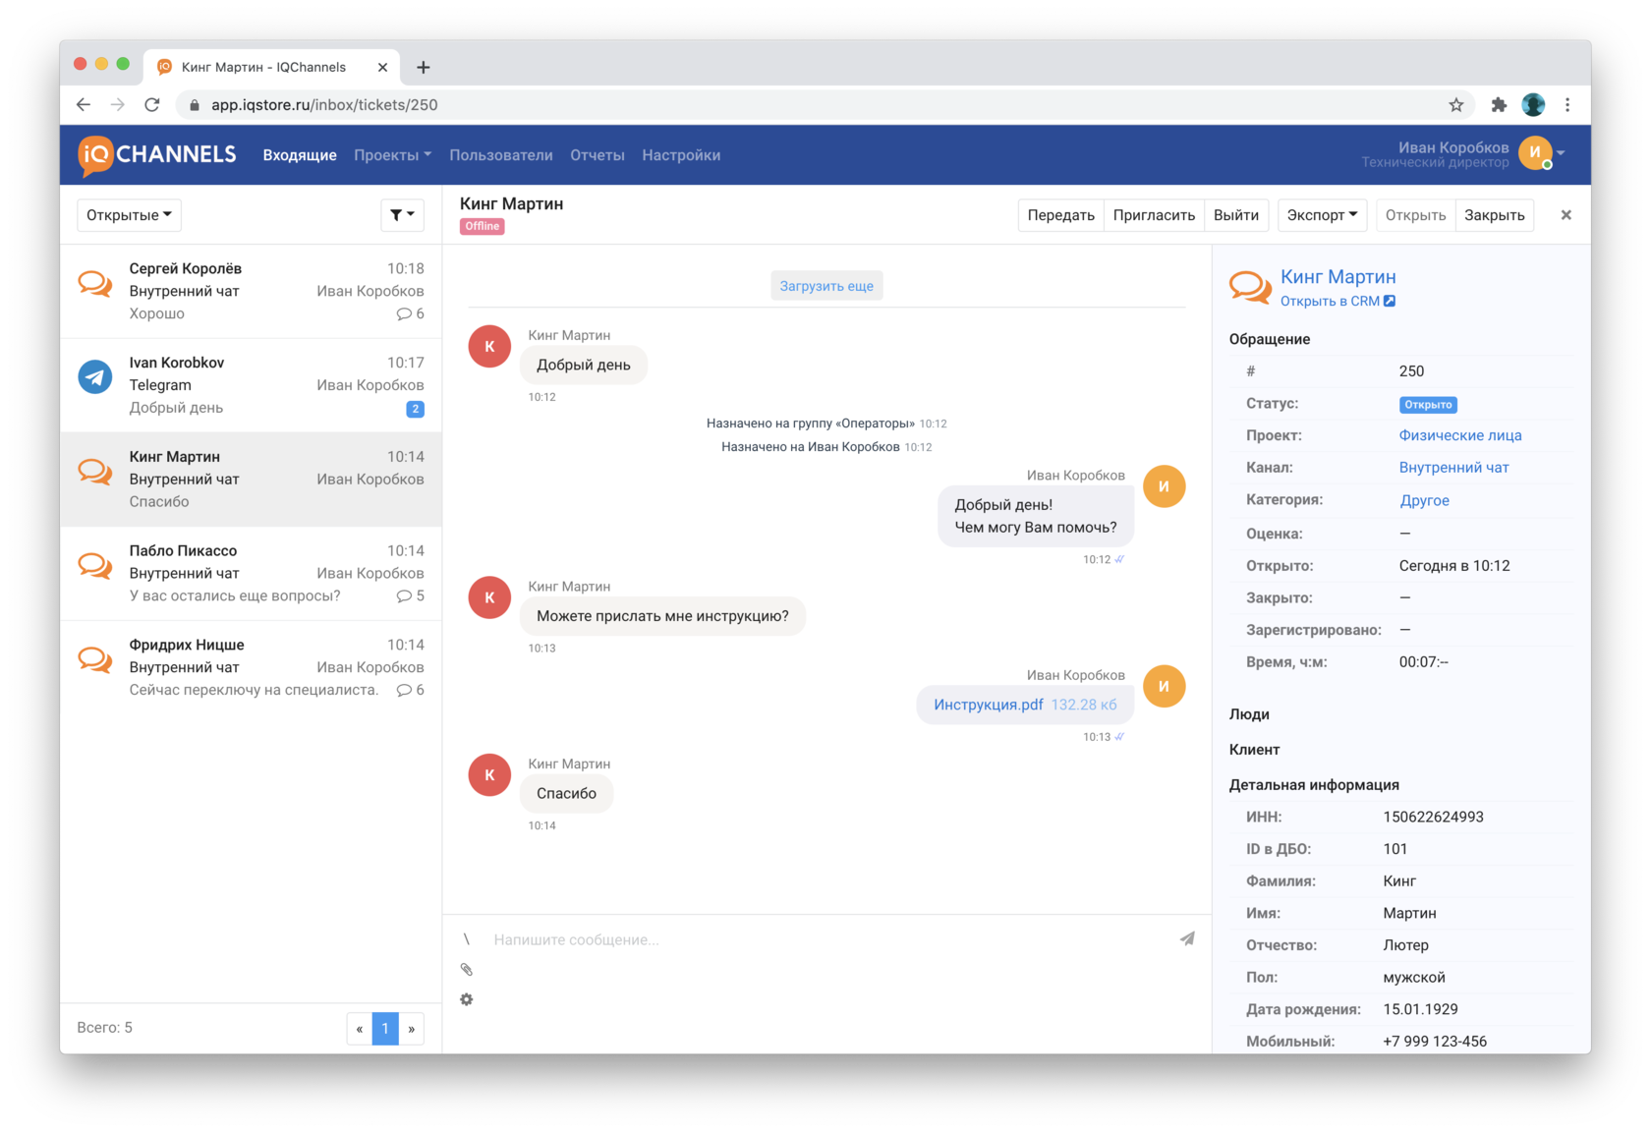Click Иван Коробков avatar on the PDF message
The height and width of the screenshot is (1133, 1651).
1165,686
